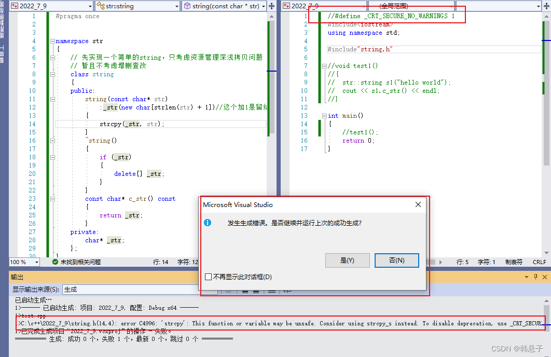Collapse the if (_str) block
The height and width of the screenshot is (357, 551).
click(53, 157)
